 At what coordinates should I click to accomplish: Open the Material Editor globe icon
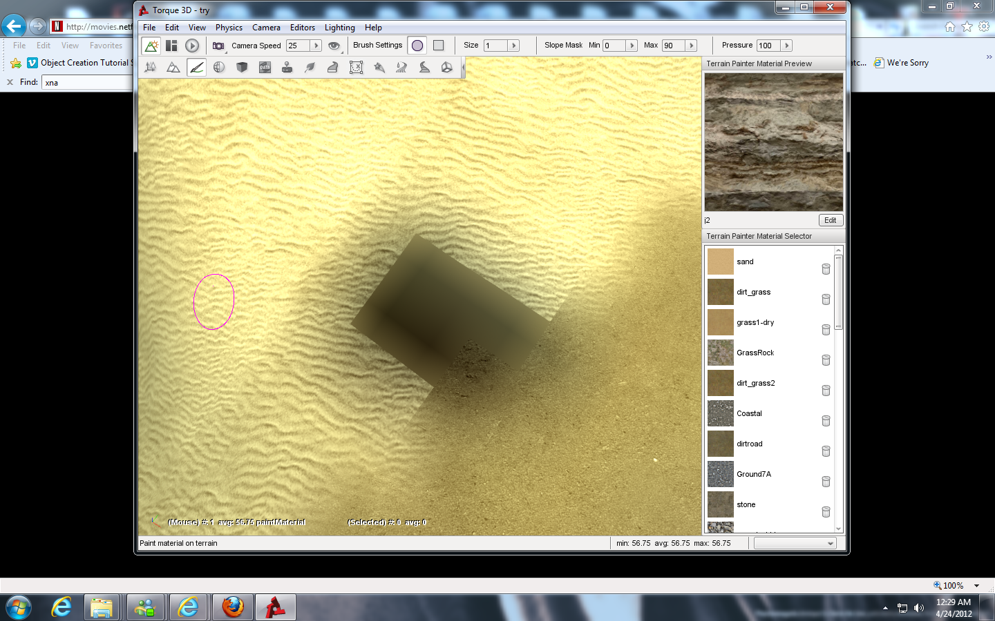[219, 68]
